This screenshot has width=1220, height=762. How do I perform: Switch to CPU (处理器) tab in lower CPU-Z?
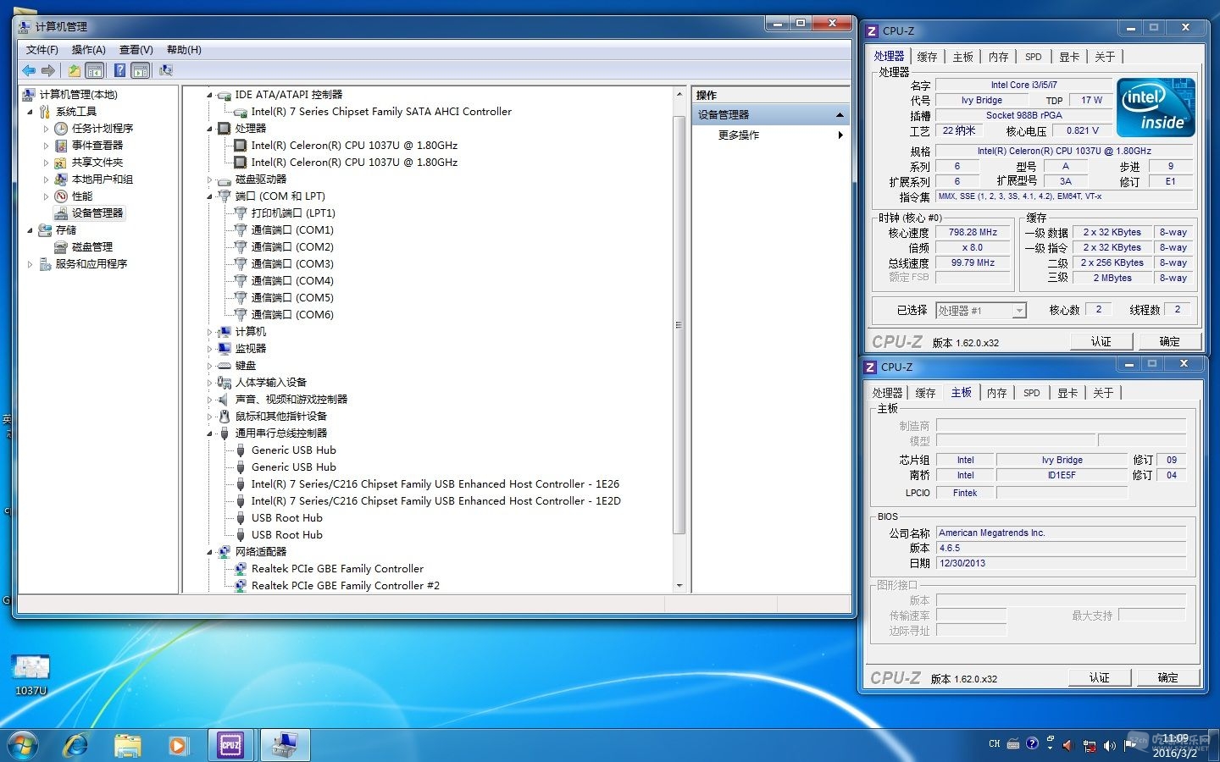coord(887,393)
